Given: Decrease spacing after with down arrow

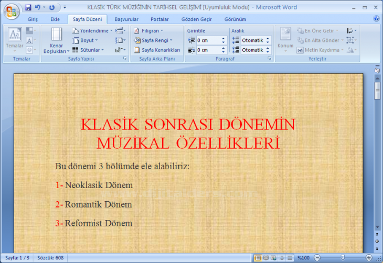Looking at the screenshot, I should (x=268, y=52).
